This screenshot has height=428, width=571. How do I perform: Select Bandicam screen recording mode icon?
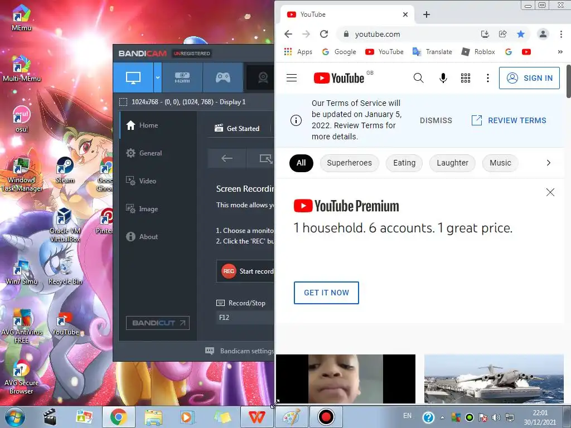133,77
